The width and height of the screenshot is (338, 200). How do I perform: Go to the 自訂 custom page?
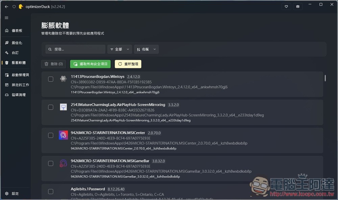point(15,53)
